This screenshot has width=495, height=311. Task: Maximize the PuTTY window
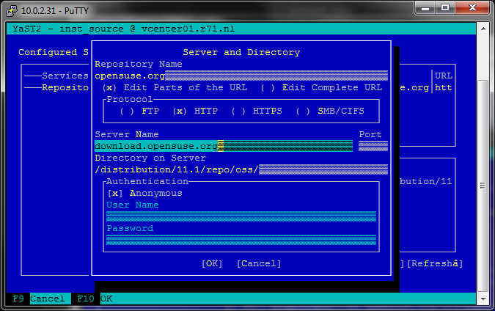click(x=445, y=8)
